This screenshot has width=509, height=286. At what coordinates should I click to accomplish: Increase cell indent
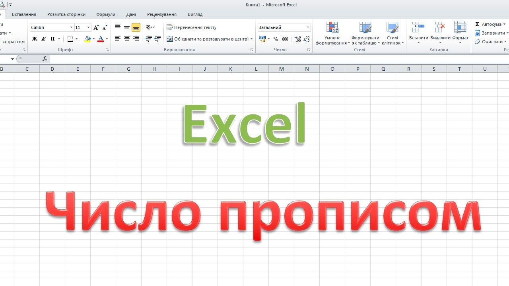click(158, 39)
